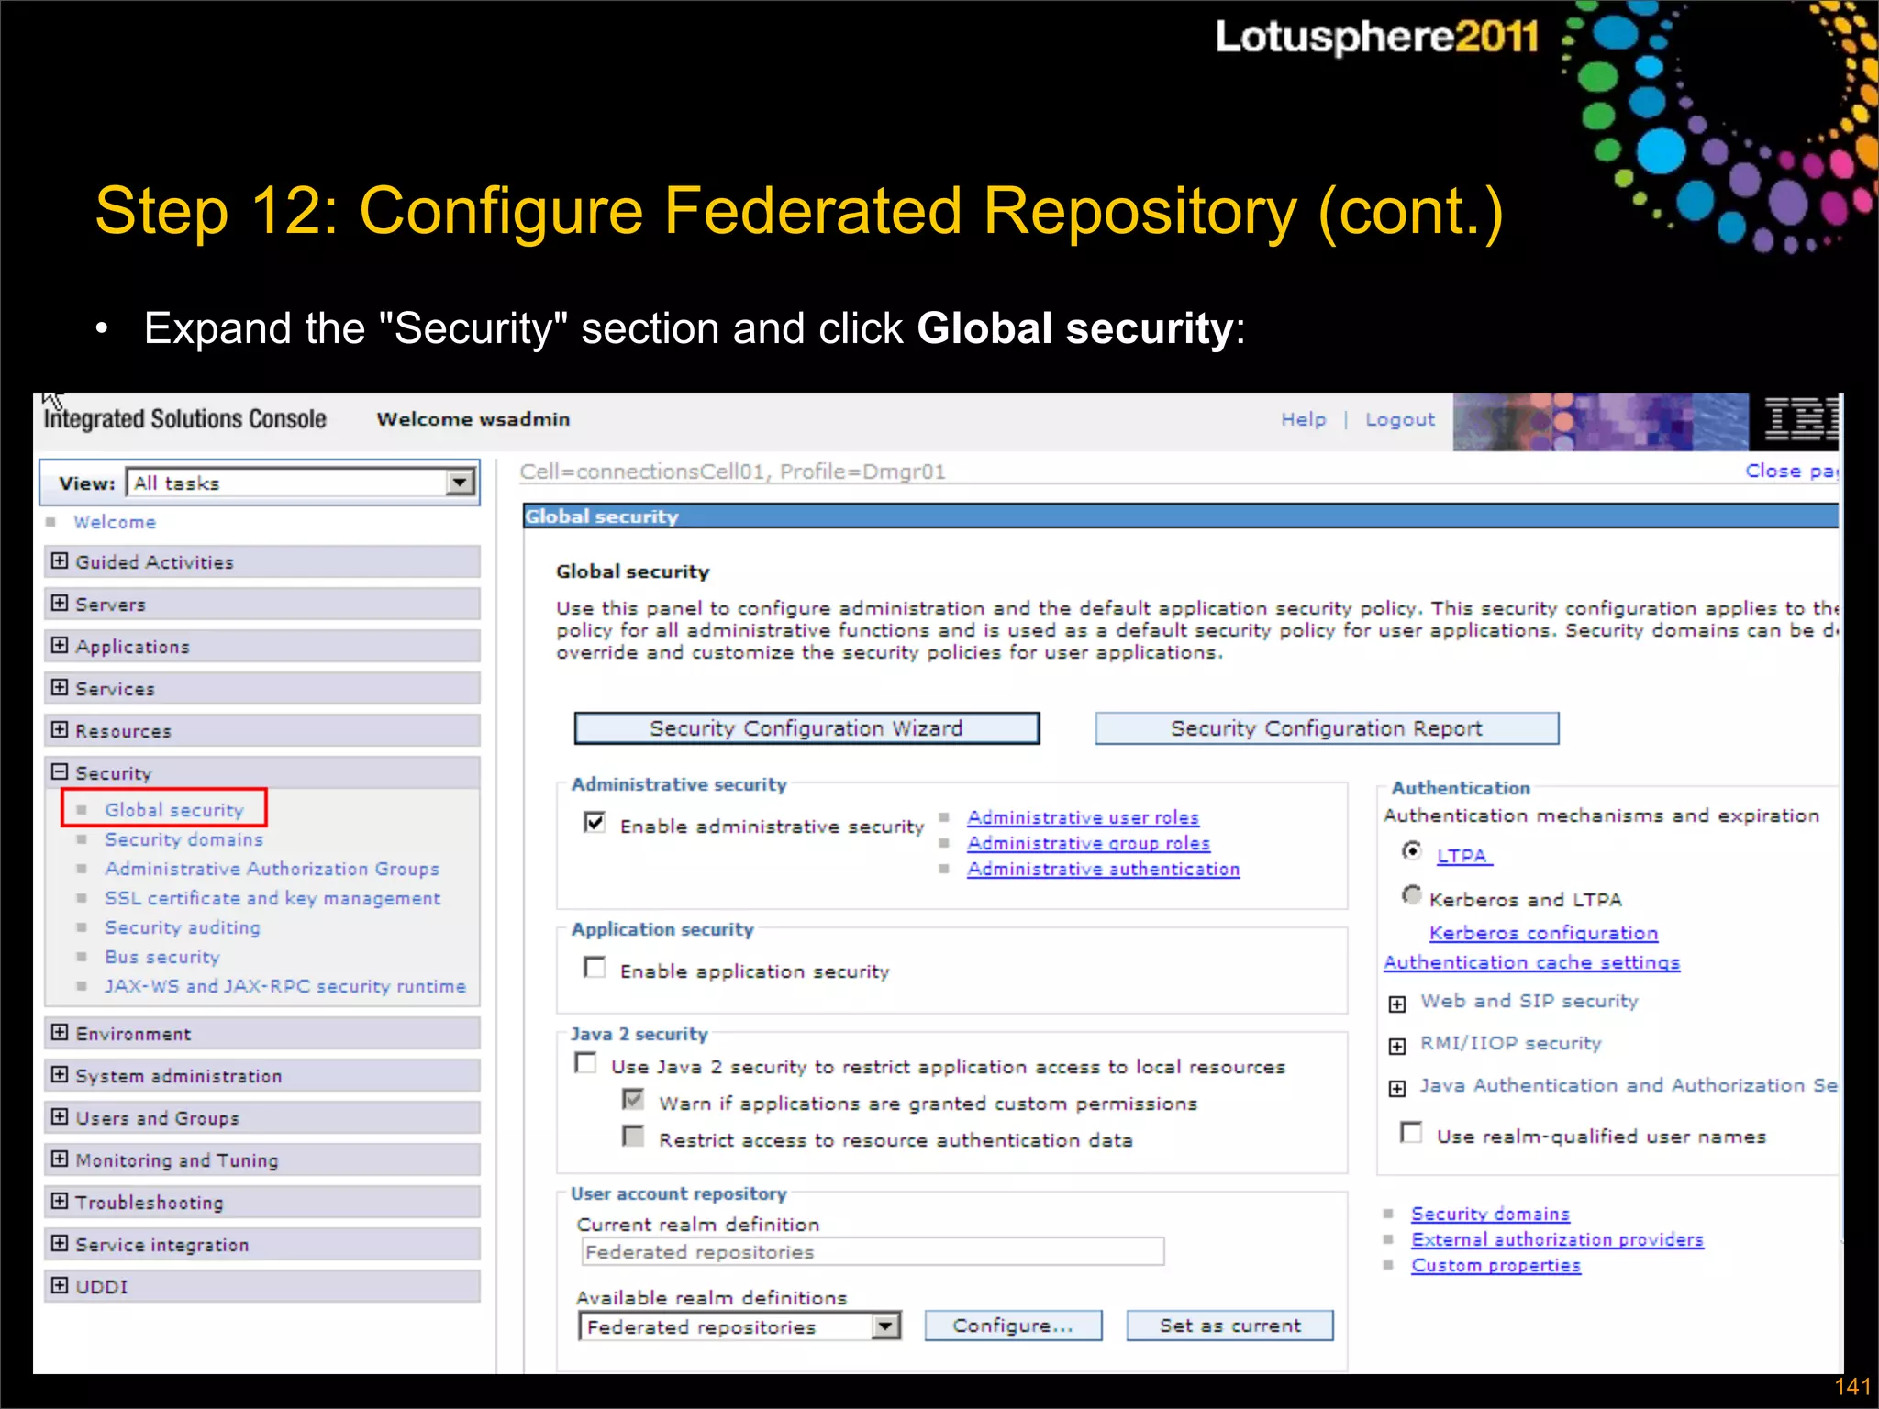Expand the Resources section

click(x=61, y=729)
